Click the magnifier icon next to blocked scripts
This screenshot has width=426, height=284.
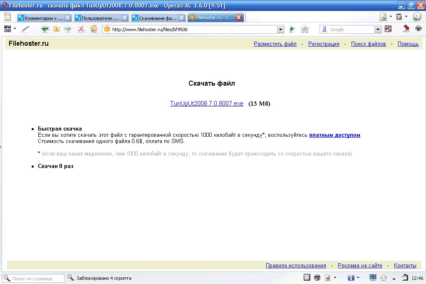71,277
